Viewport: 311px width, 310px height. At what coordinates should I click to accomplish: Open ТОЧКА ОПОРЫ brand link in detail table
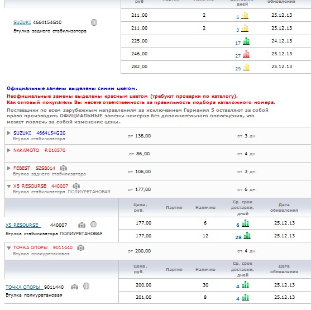tap(24, 287)
